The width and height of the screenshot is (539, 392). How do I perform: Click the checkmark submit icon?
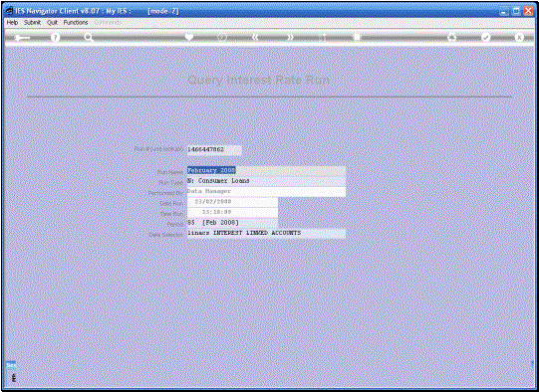pos(485,37)
